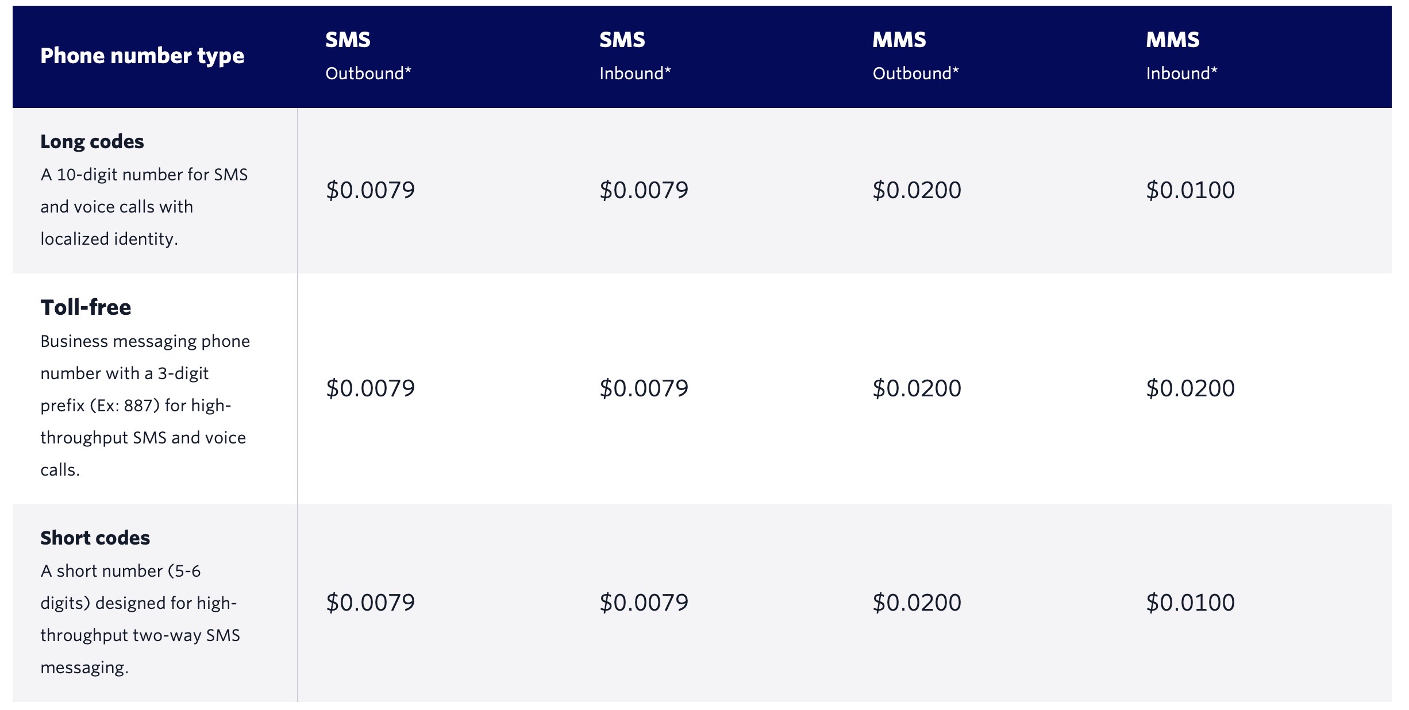Select Long codes MMS Outbound price $0.0200
The width and height of the screenshot is (1409, 710).
click(x=917, y=190)
